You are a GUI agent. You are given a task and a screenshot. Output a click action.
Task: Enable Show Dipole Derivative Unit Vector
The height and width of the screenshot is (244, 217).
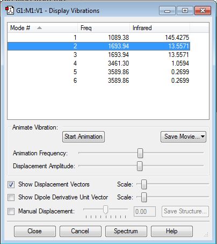pos(11,197)
